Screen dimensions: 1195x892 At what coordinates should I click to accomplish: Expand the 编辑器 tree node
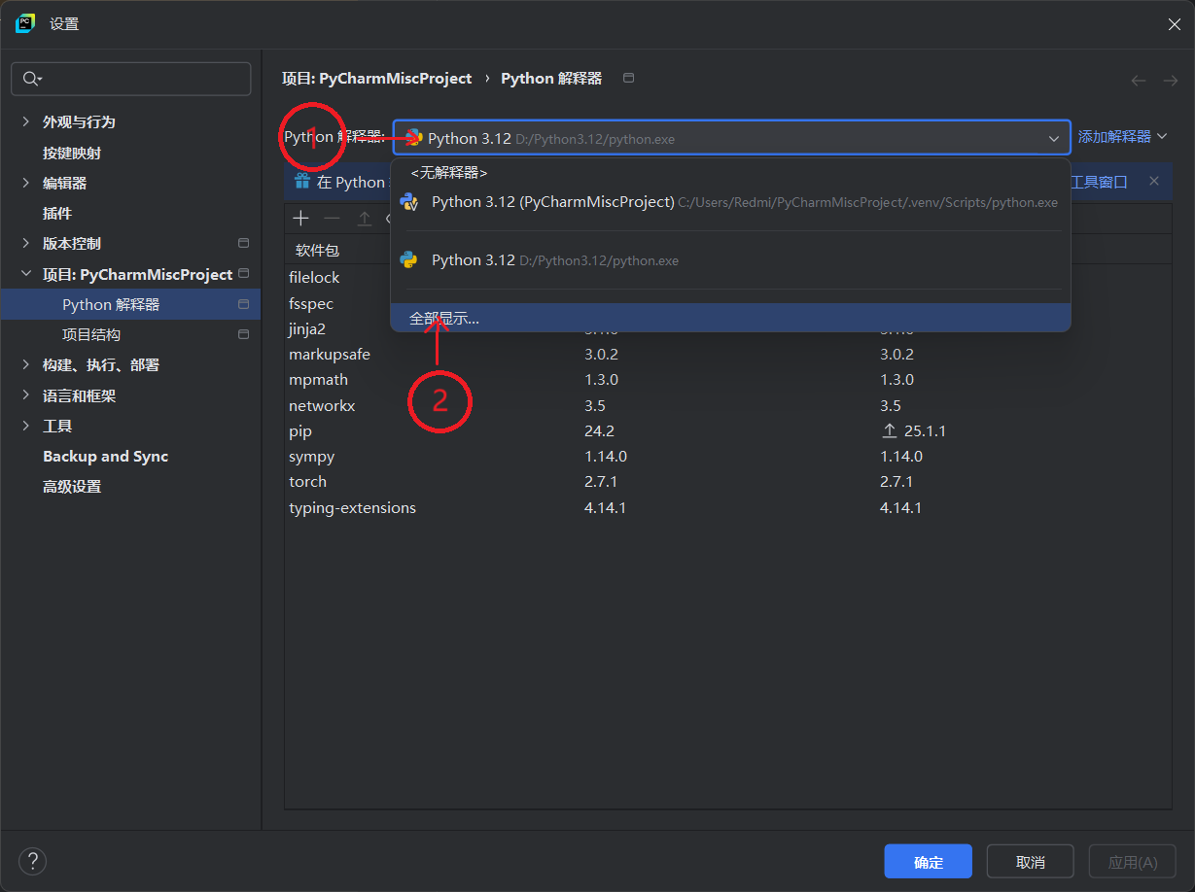25,183
